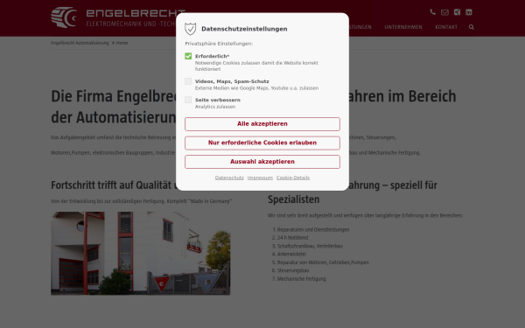Click the search magnifier icon
Screen dimensions: 525x328
472,27
